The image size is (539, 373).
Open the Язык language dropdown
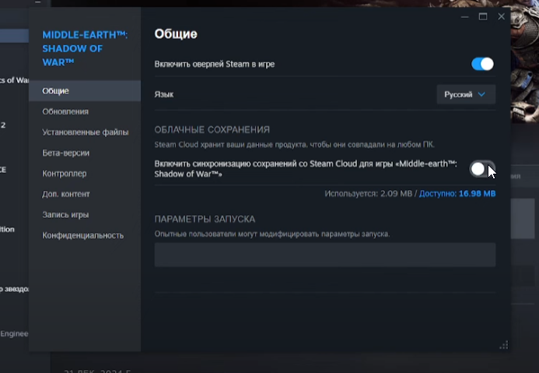pos(466,94)
